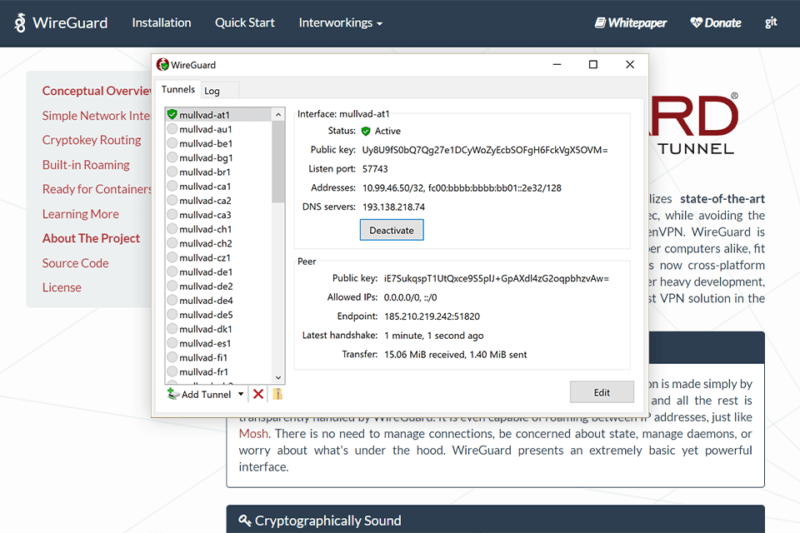
Task: Open the Built-in Roaming sidebar link
Action: pyautogui.click(x=86, y=165)
